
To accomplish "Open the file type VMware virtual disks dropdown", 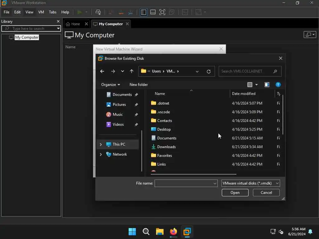I will click(251, 183).
